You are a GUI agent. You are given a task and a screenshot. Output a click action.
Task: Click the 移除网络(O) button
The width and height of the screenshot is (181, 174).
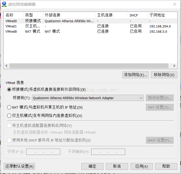164,75
